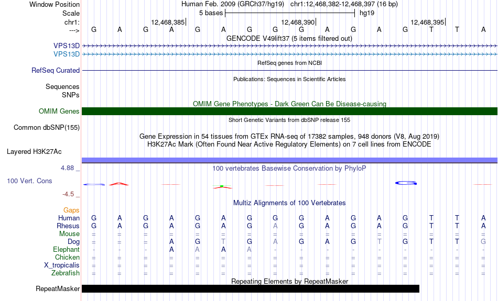Image resolution: width=498 pixels, height=301 pixels.
Task: Click the 4.88 PhyloP upper scale value
Action: [67, 168]
